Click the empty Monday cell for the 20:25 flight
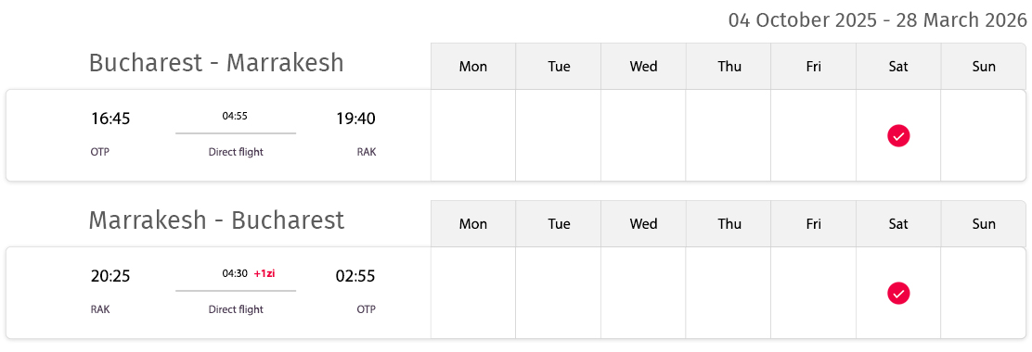Viewport: 1032px width, 352px height. (x=473, y=293)
